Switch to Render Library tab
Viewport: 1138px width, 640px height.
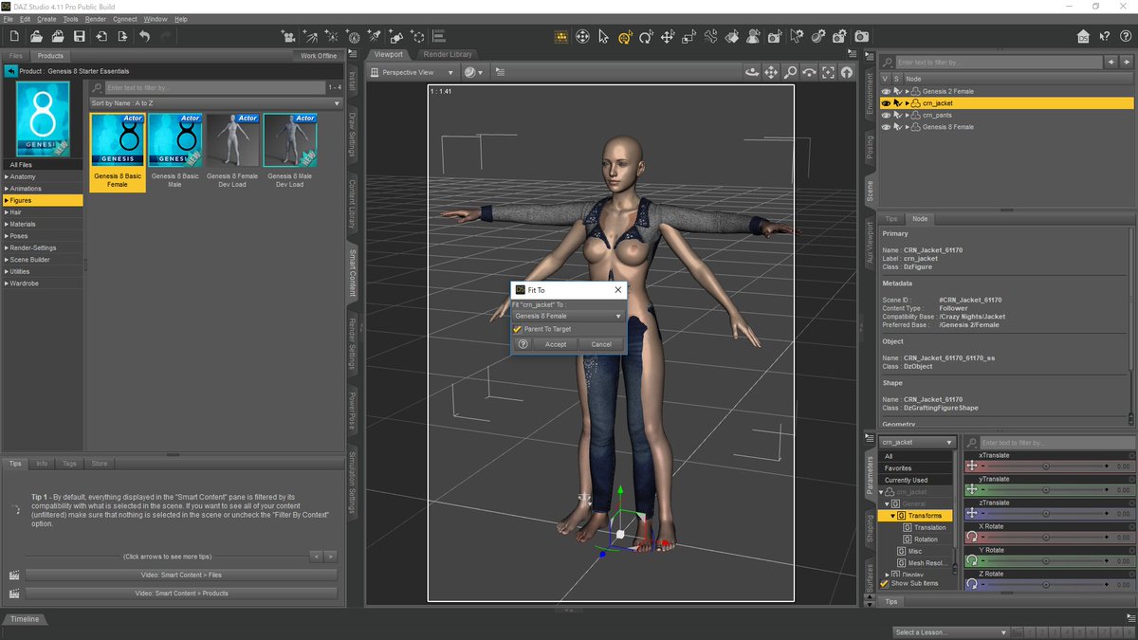[x=449, y=54]
